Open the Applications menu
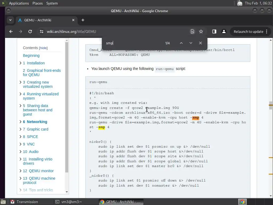273x205 pixels. click(x=19, y=3)
